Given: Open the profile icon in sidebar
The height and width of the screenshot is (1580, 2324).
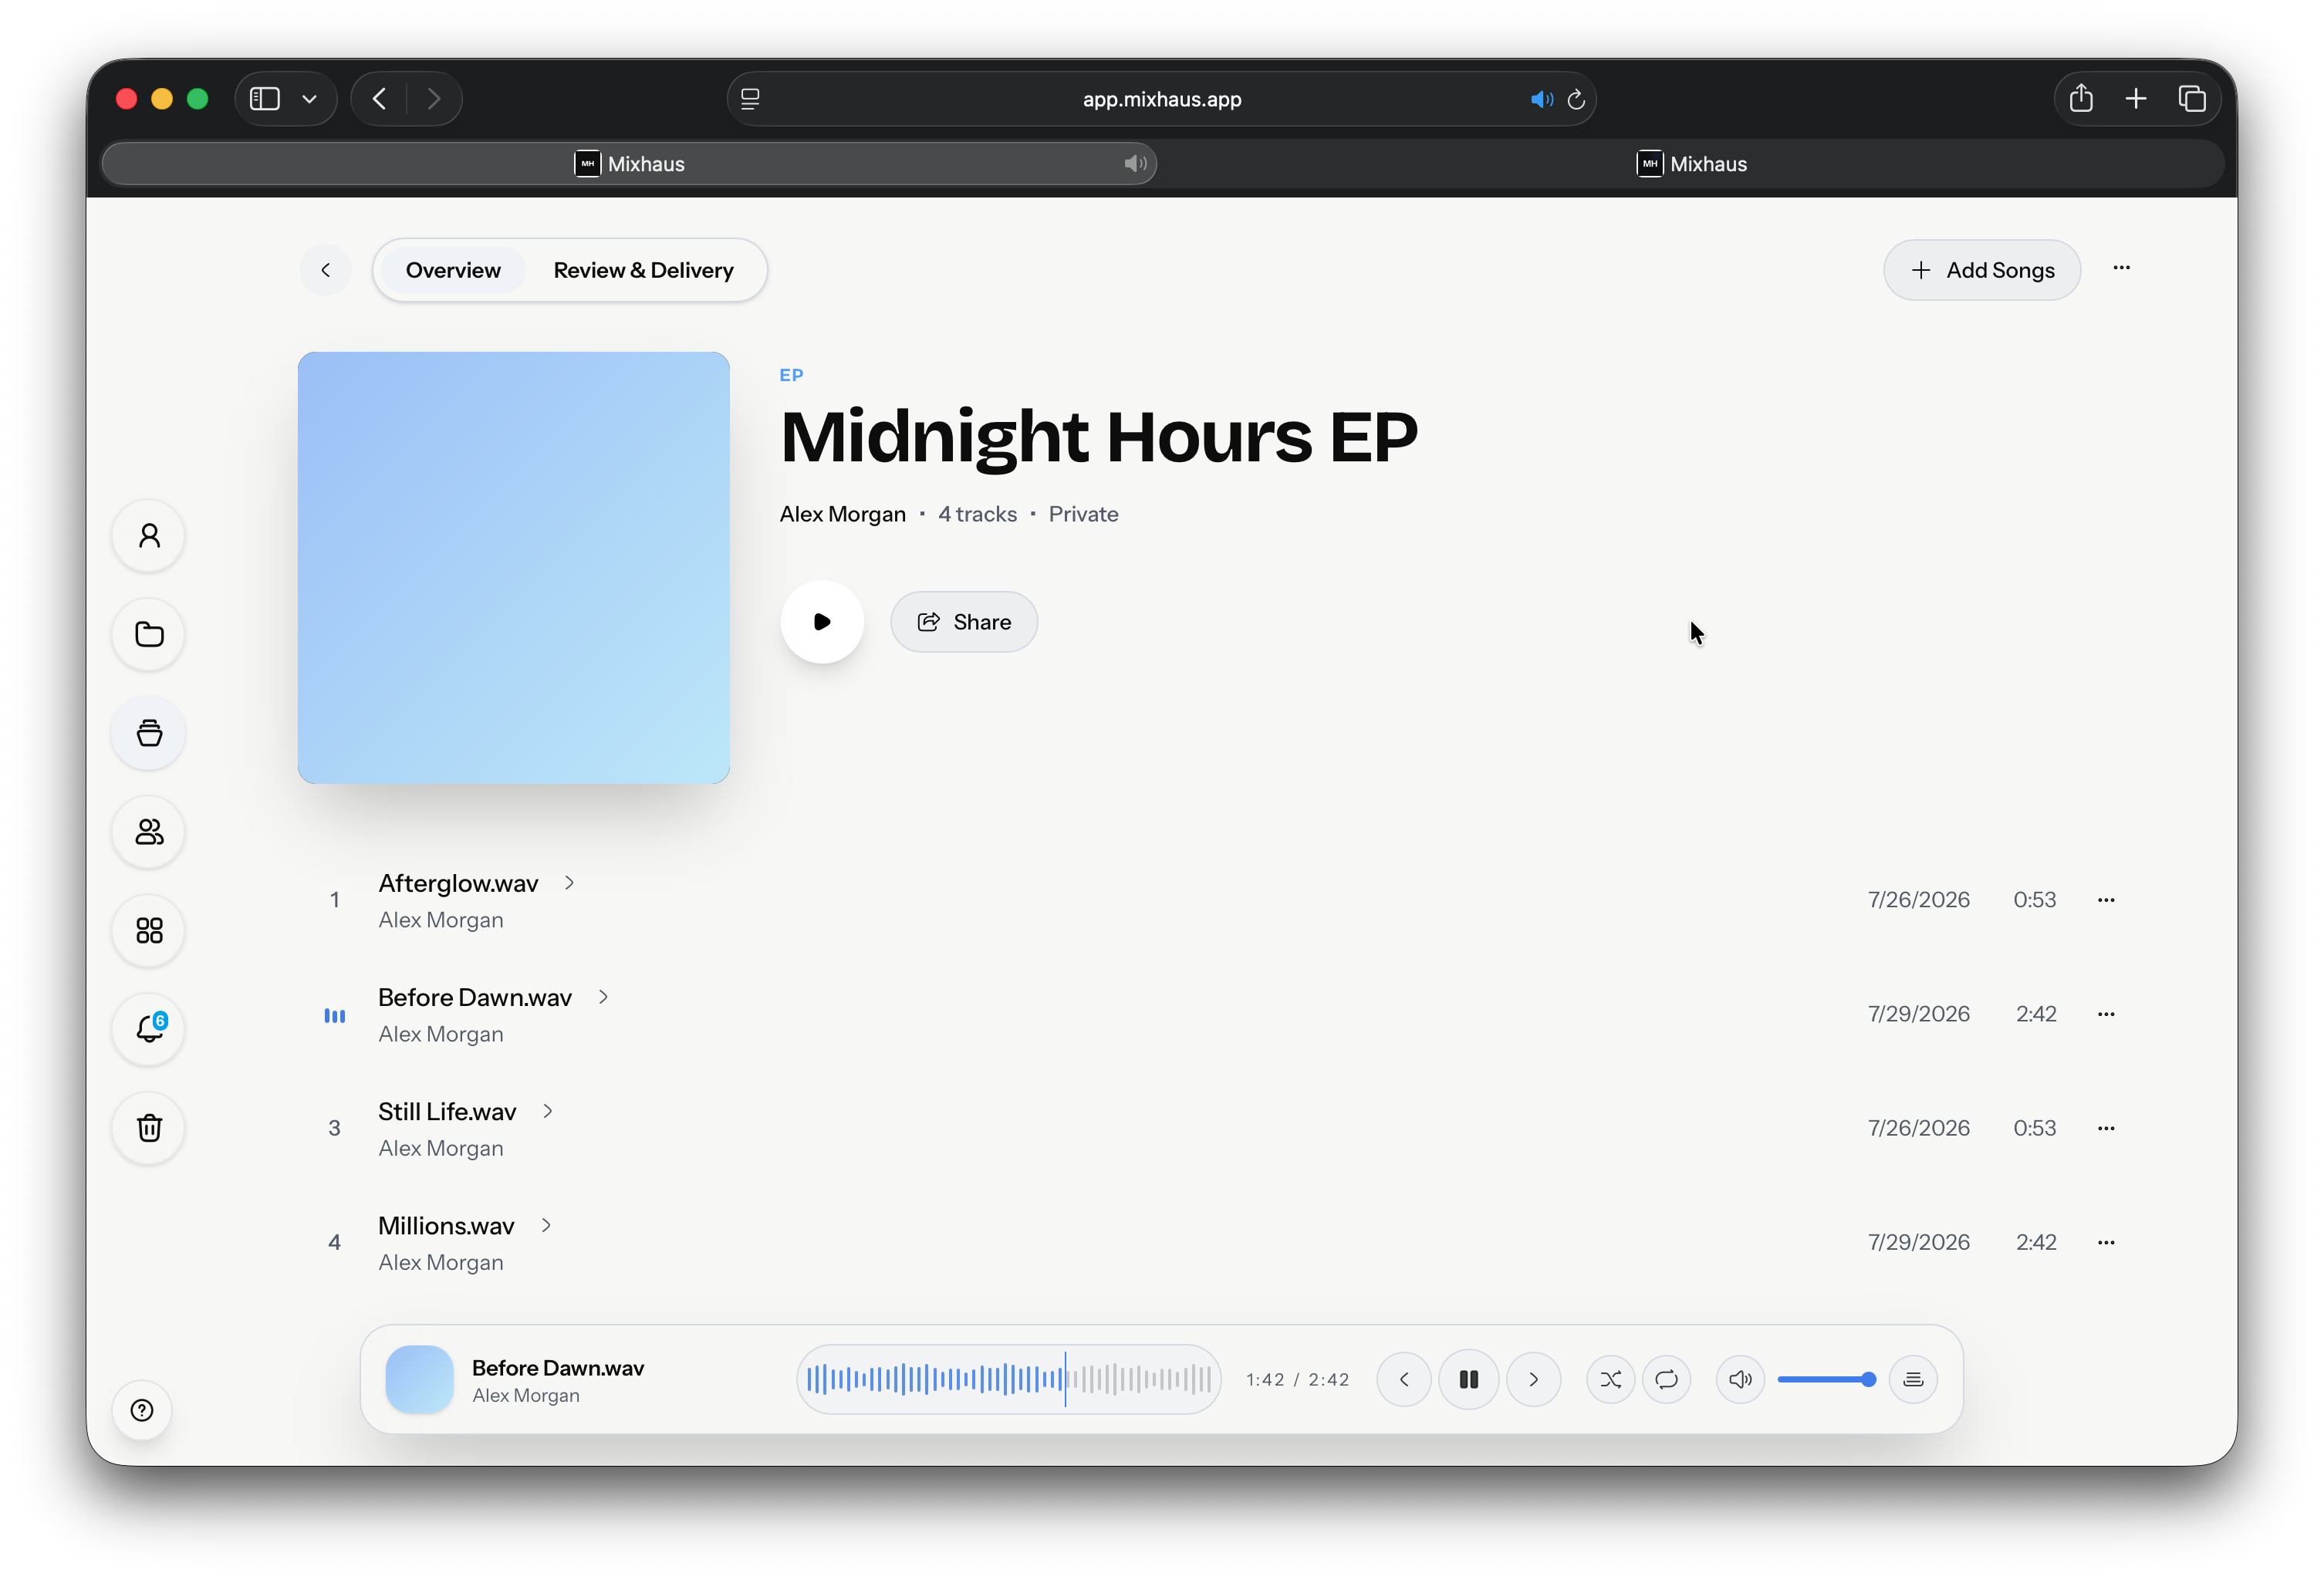Looking at the screenshot, I should point(149,536).
